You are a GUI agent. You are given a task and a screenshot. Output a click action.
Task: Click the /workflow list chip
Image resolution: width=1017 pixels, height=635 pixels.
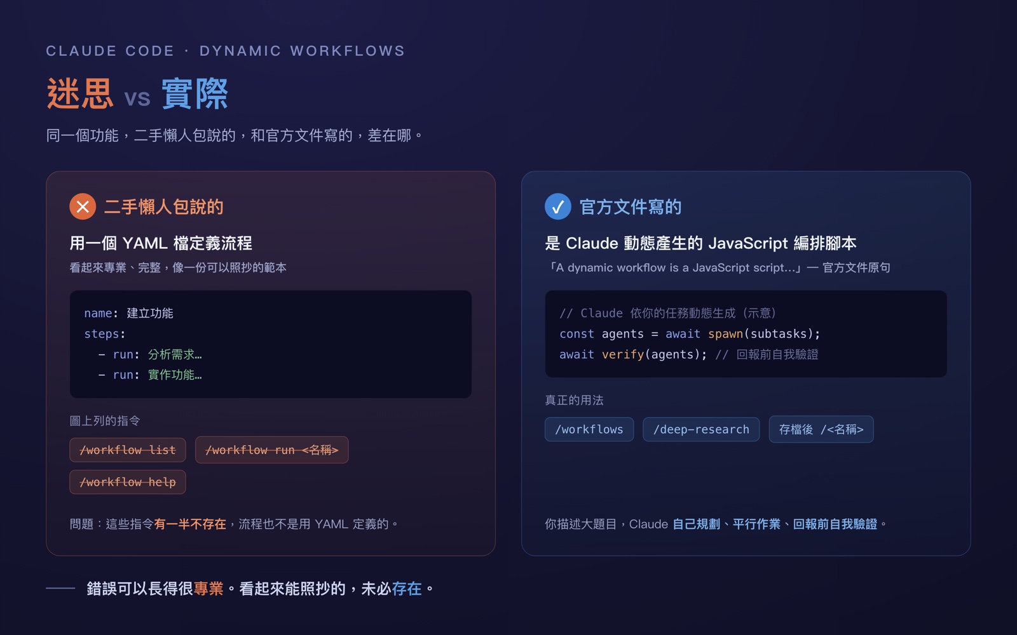click(128, 450)
